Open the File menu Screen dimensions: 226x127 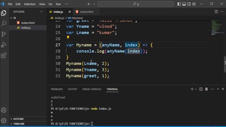point(10,4)
